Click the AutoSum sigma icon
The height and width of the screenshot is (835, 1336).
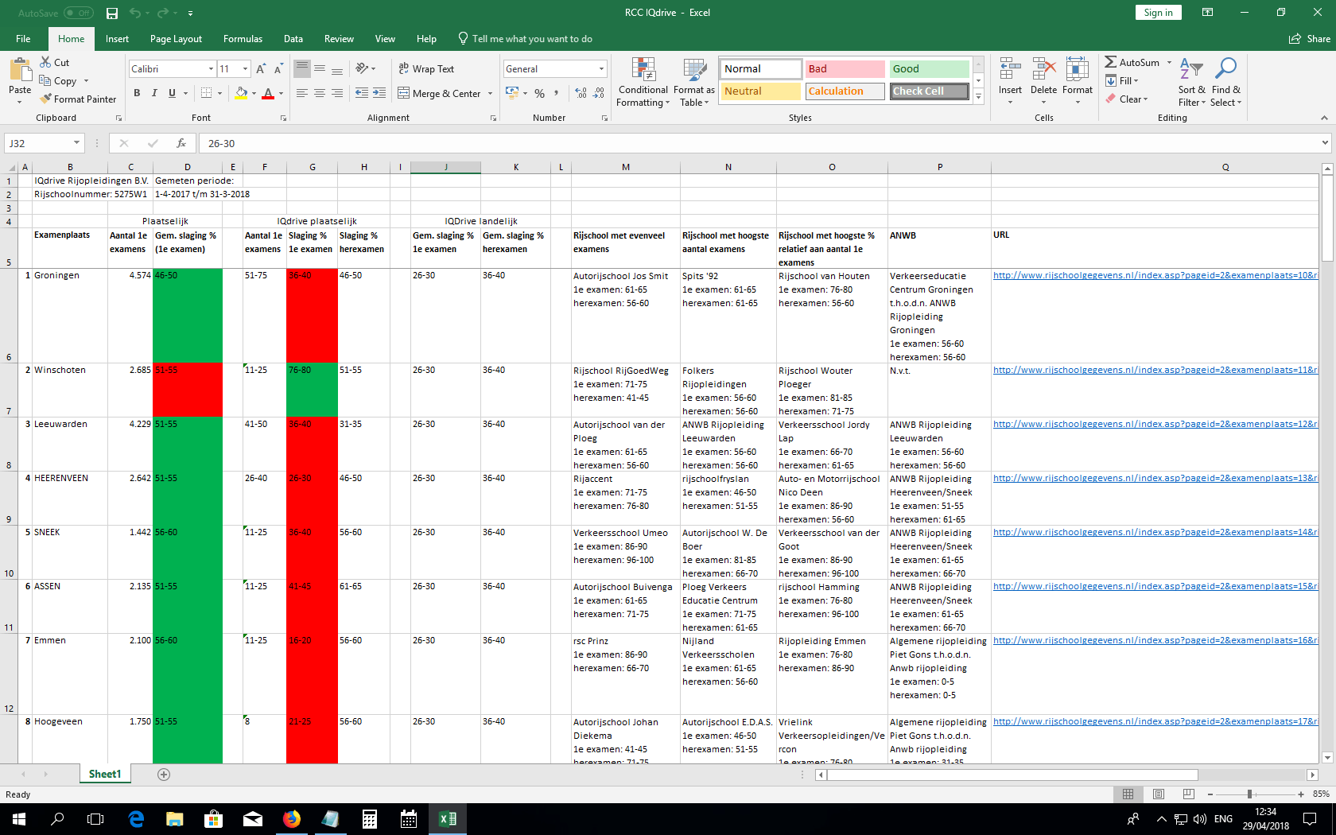pyautogui.click(x=1110, y=62)
